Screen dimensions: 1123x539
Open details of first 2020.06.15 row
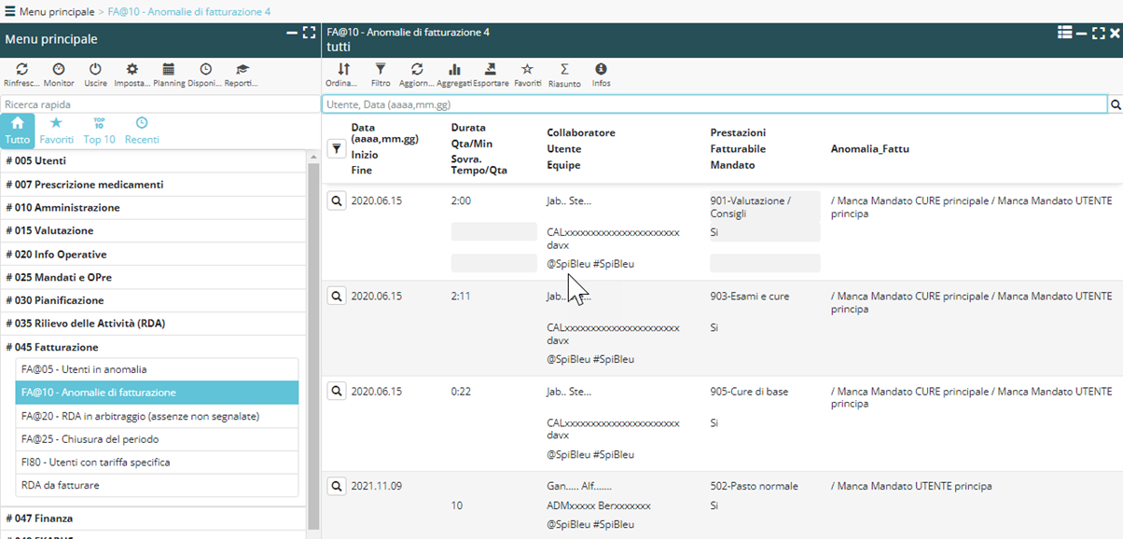pos(337,200)
